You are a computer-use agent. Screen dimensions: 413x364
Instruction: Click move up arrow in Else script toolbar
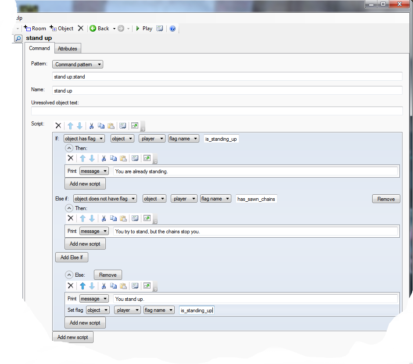[83, 286]
